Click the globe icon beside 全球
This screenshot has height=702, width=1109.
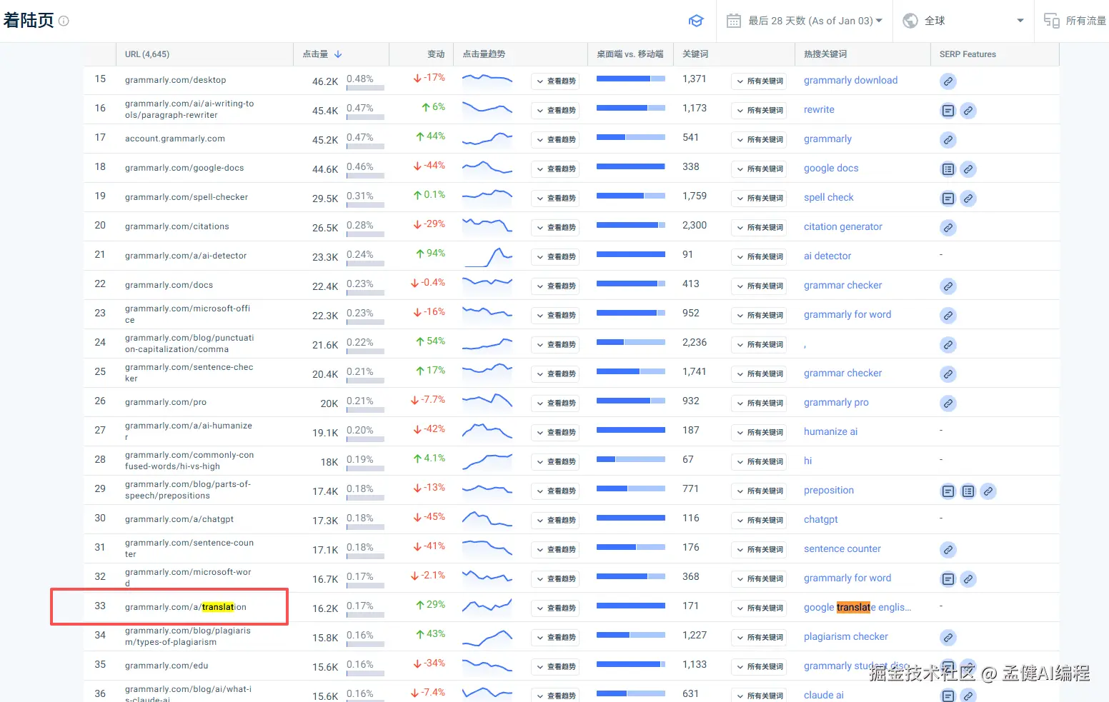coord(910,21)
